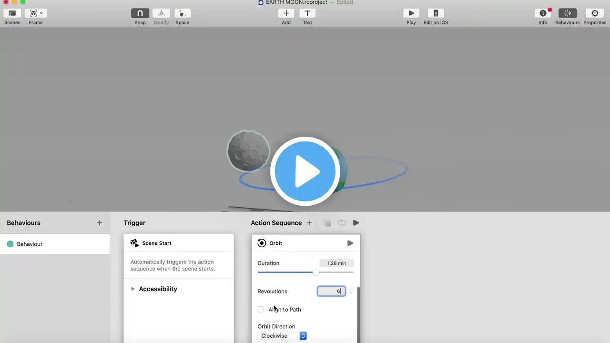This screenshot has width=610, height=343.
Task: Open the Scenes panel from toolbar
Action: point(12,13)
